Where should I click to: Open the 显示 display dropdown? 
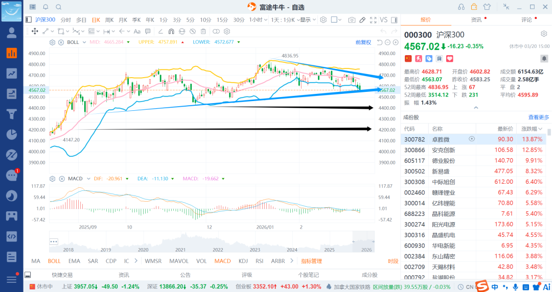click(308, 20)
